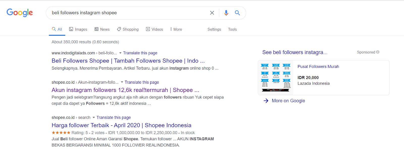Translate the Akun-instagram-follo... result page
This screenshot has width=404, height=153.
[x=142, y=82]
